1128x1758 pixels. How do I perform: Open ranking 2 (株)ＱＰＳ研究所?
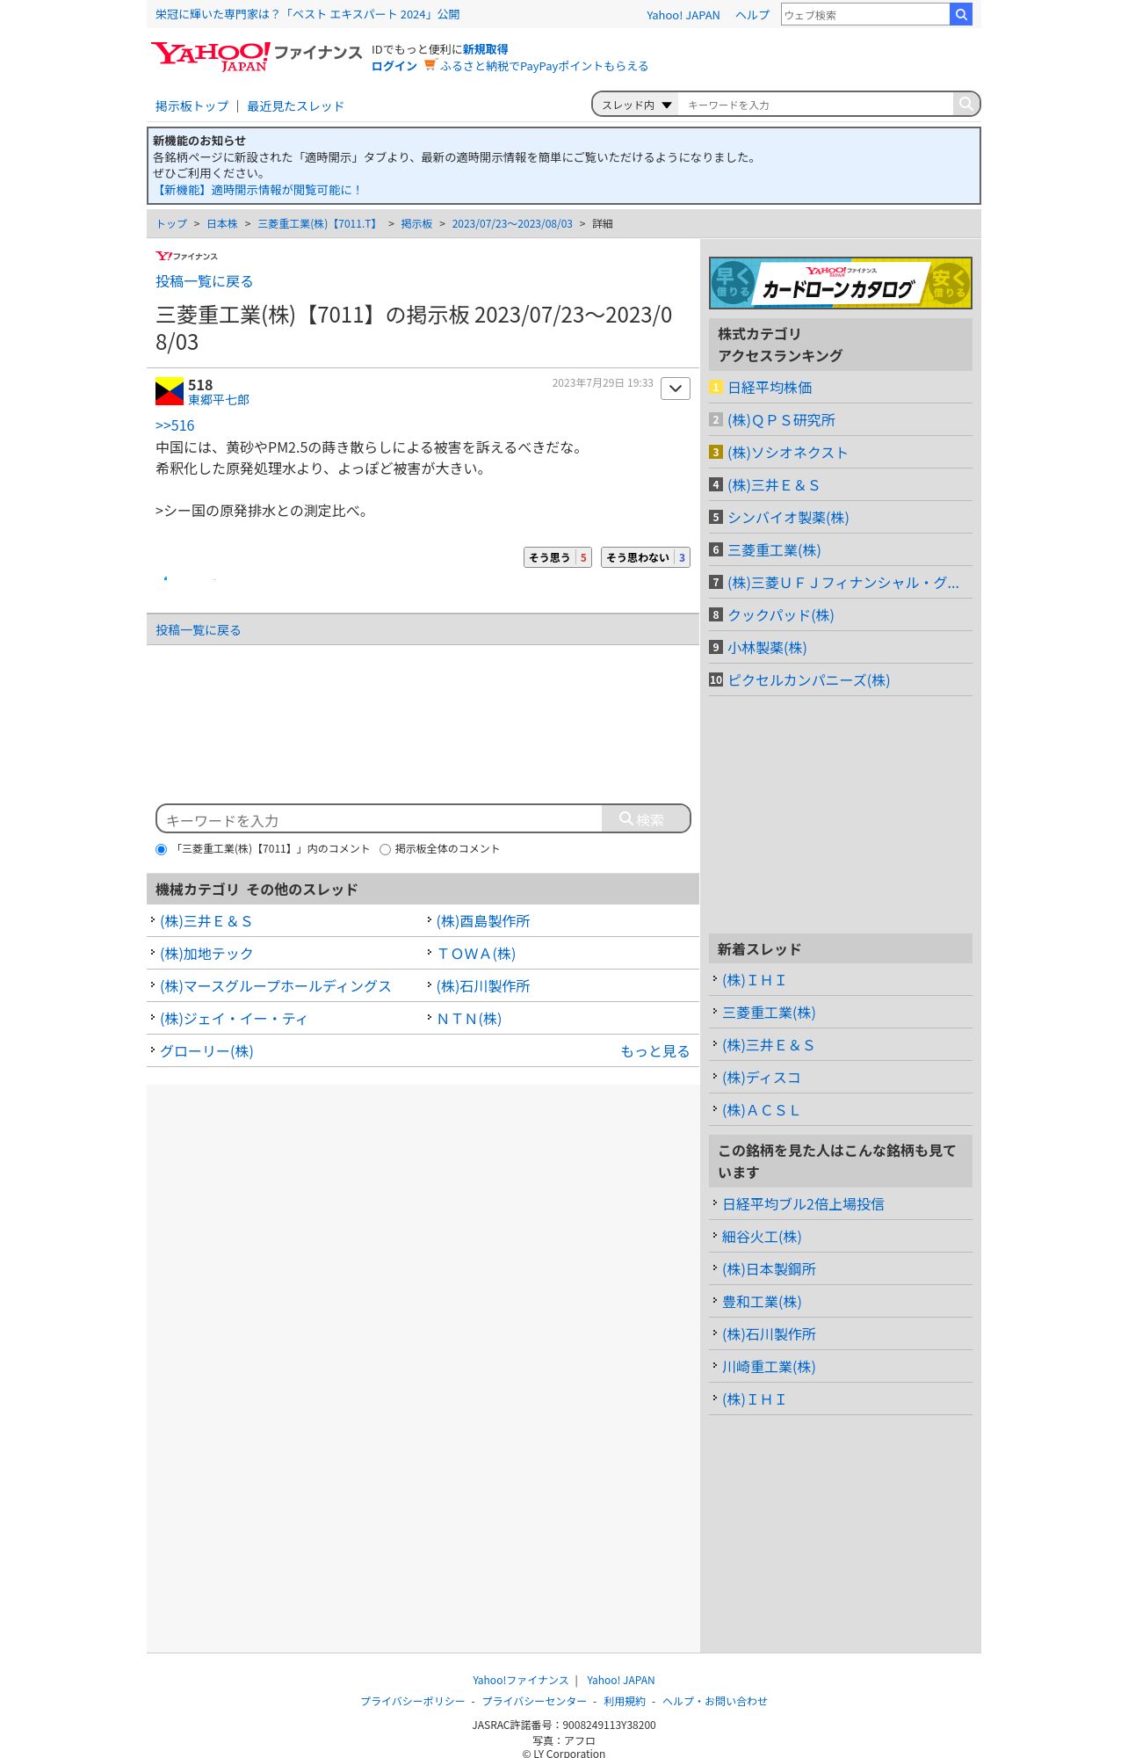[x=781, y=420]
